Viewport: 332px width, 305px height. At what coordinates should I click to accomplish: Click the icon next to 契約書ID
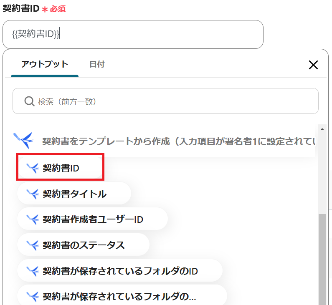[x=32, y=168]
